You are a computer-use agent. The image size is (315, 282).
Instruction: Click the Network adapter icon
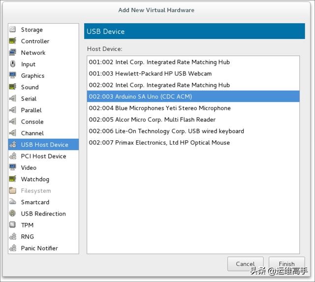click(13, 52)
